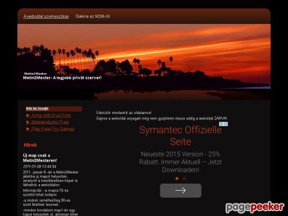Click the 'Neueste 2015 Version' ad description text

(181, 162)
